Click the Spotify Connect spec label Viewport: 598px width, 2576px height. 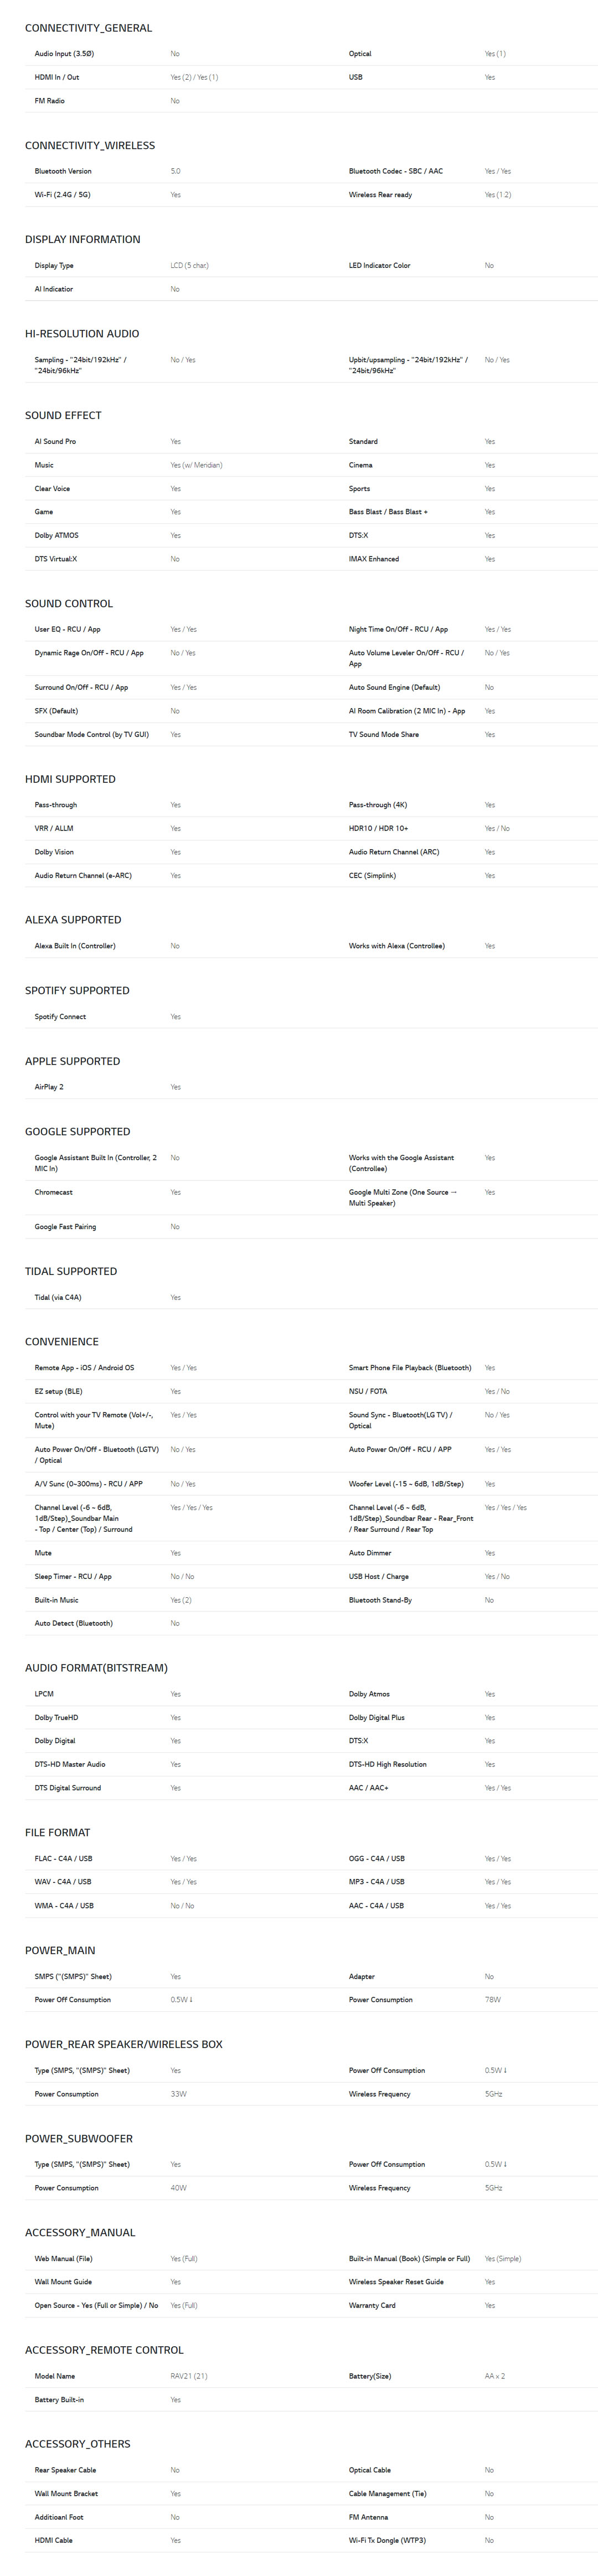(60, 1016)
